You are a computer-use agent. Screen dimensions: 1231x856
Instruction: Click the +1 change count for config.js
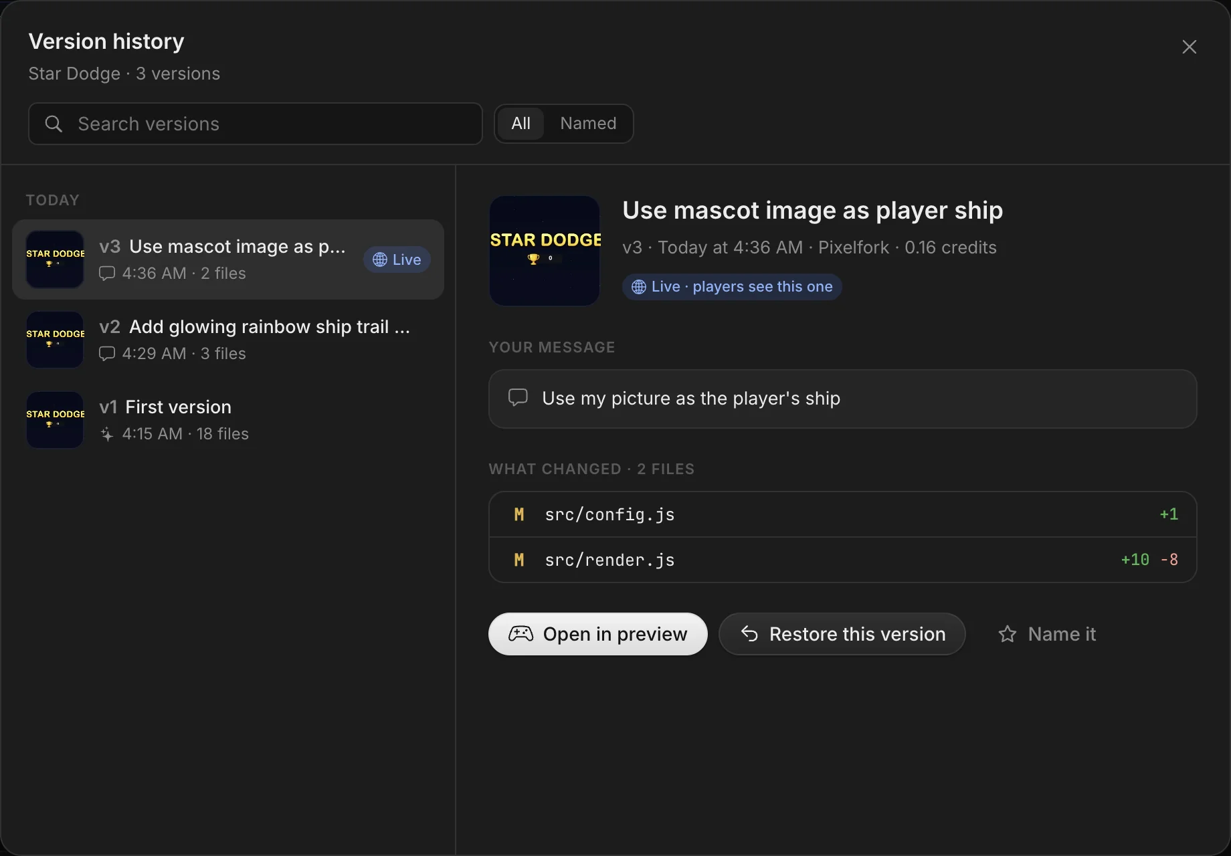tap(1169, 514)
